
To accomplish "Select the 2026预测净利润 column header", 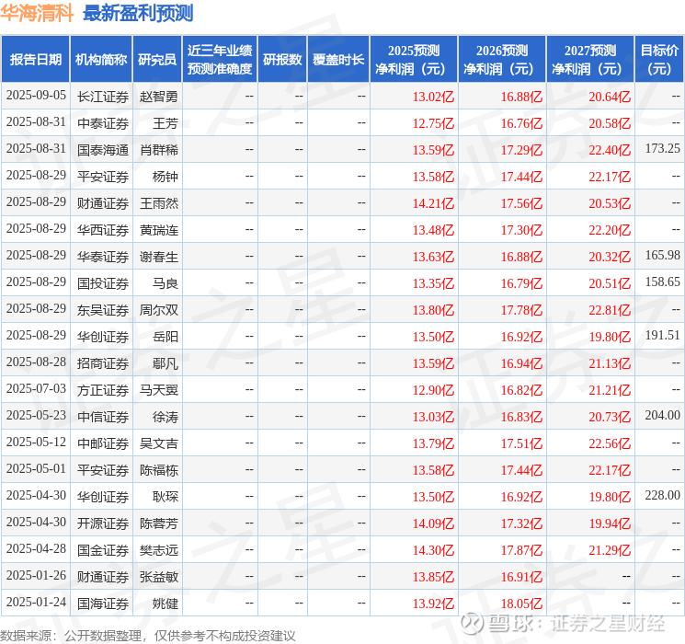I will coord(502,60).
